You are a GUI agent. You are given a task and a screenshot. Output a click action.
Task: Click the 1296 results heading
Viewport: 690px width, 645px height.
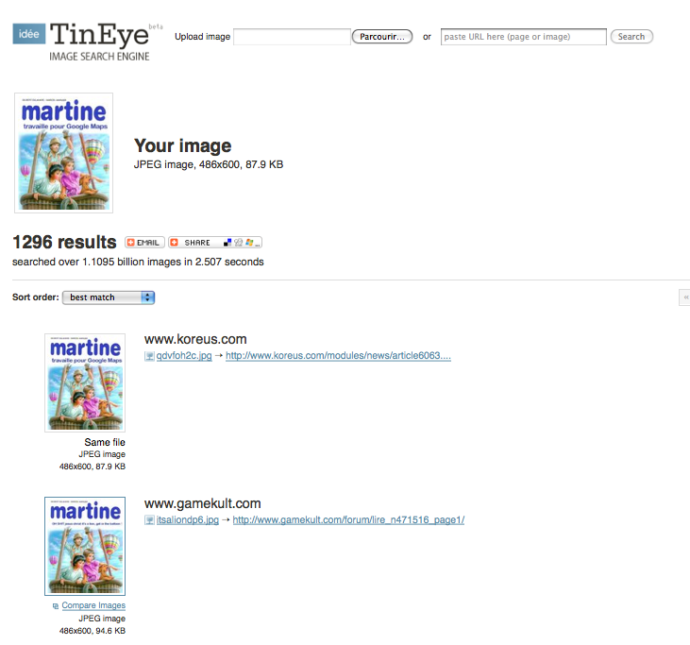click(x=64, y=242)
